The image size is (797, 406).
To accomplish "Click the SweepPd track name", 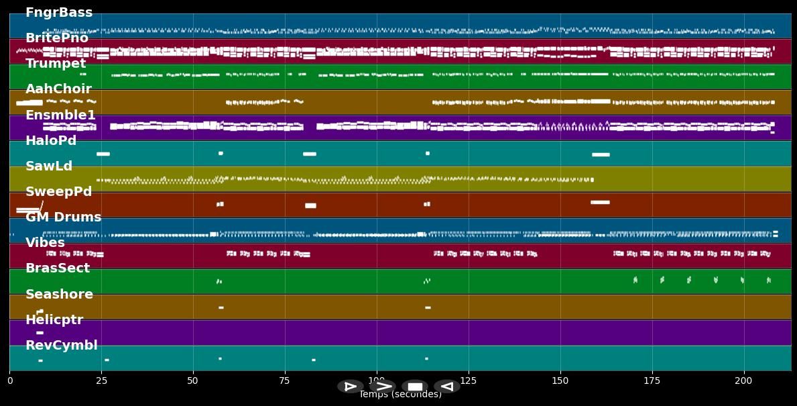I will click(x=58, y=192).
